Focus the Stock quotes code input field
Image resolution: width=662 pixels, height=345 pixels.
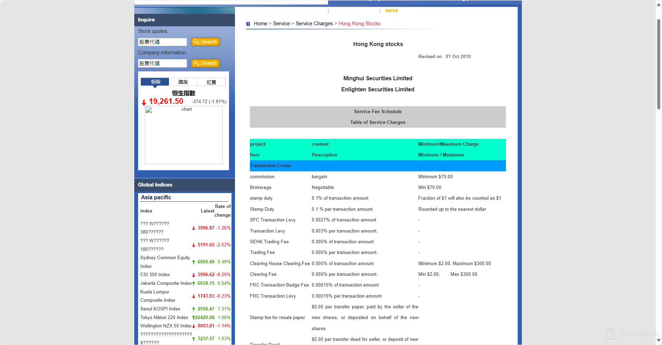162,42
